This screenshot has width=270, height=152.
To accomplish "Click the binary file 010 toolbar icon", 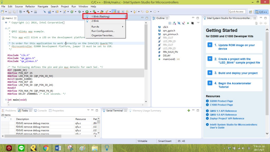I will click(36, 12).
